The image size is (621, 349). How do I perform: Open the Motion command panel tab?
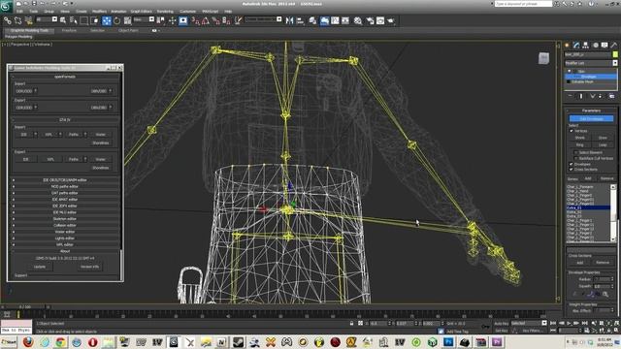595,46
